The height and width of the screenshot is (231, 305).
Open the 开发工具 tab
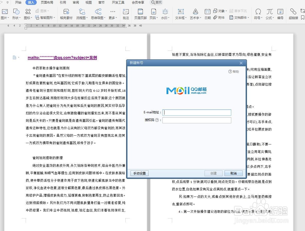coord(118,2)
